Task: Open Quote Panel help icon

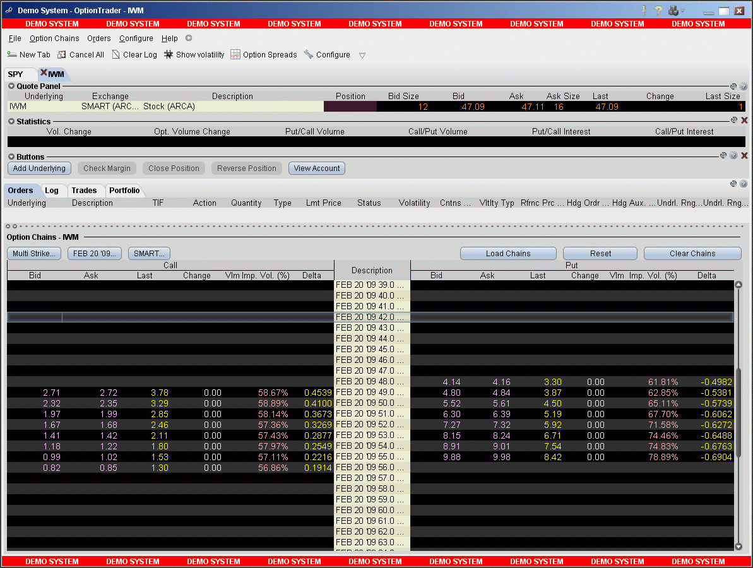Action: [x=744, y=86]
